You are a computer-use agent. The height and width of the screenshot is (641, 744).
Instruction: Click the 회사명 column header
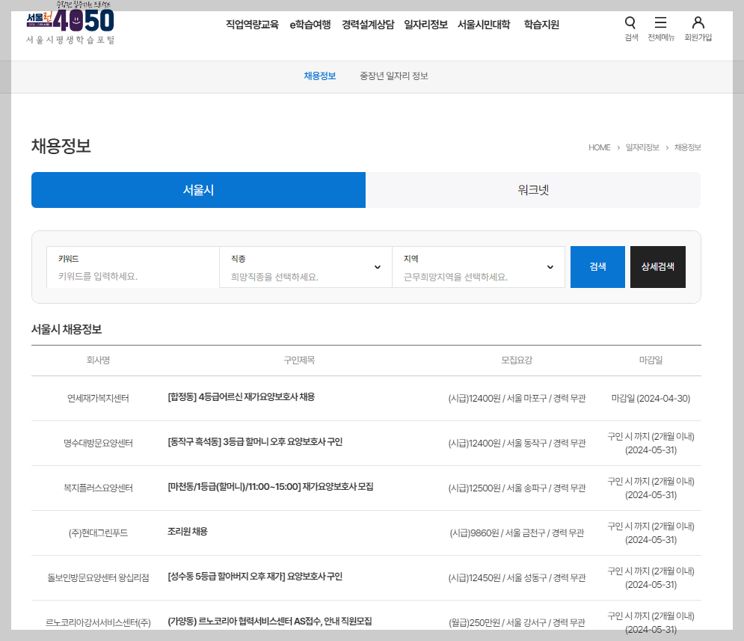pos(98,360)
